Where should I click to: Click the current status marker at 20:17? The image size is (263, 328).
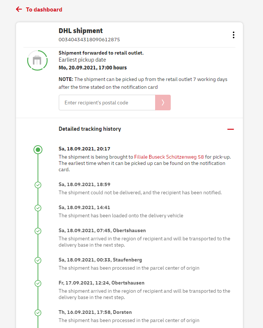tap(38, 150)
